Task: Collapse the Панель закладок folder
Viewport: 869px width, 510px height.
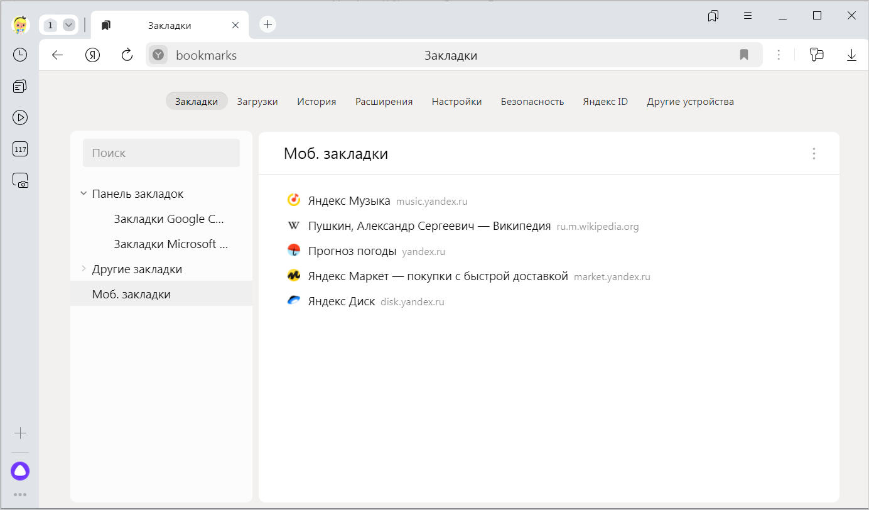Action: (84, 193)
